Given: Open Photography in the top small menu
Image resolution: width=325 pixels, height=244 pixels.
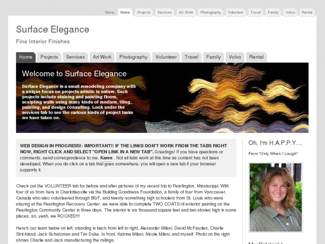Looking at the screenshot, I should click(x=211, y=12).
